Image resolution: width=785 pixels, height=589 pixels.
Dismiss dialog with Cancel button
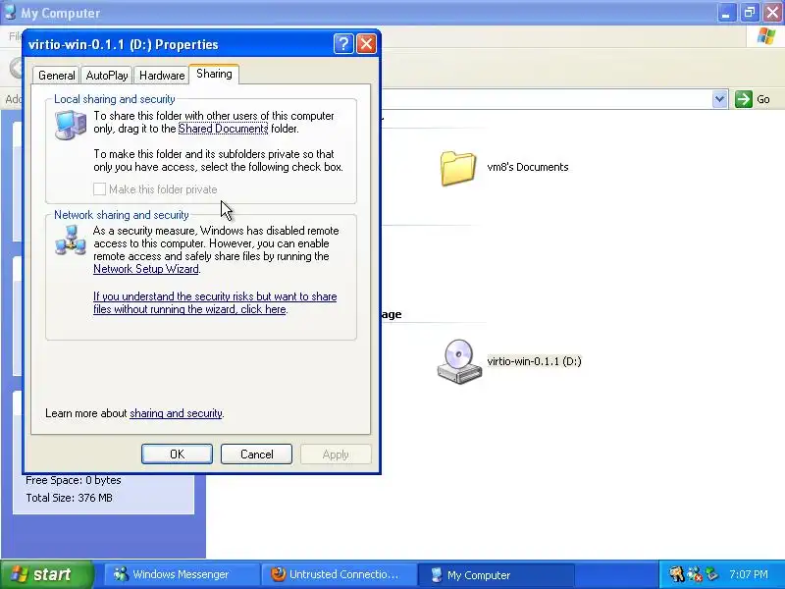[x=256, y=454]
